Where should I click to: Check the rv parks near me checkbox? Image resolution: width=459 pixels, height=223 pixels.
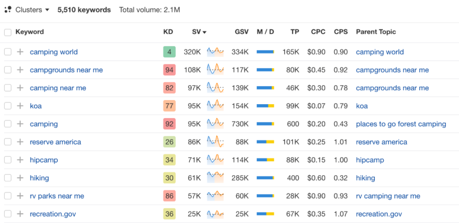(8, 196)
